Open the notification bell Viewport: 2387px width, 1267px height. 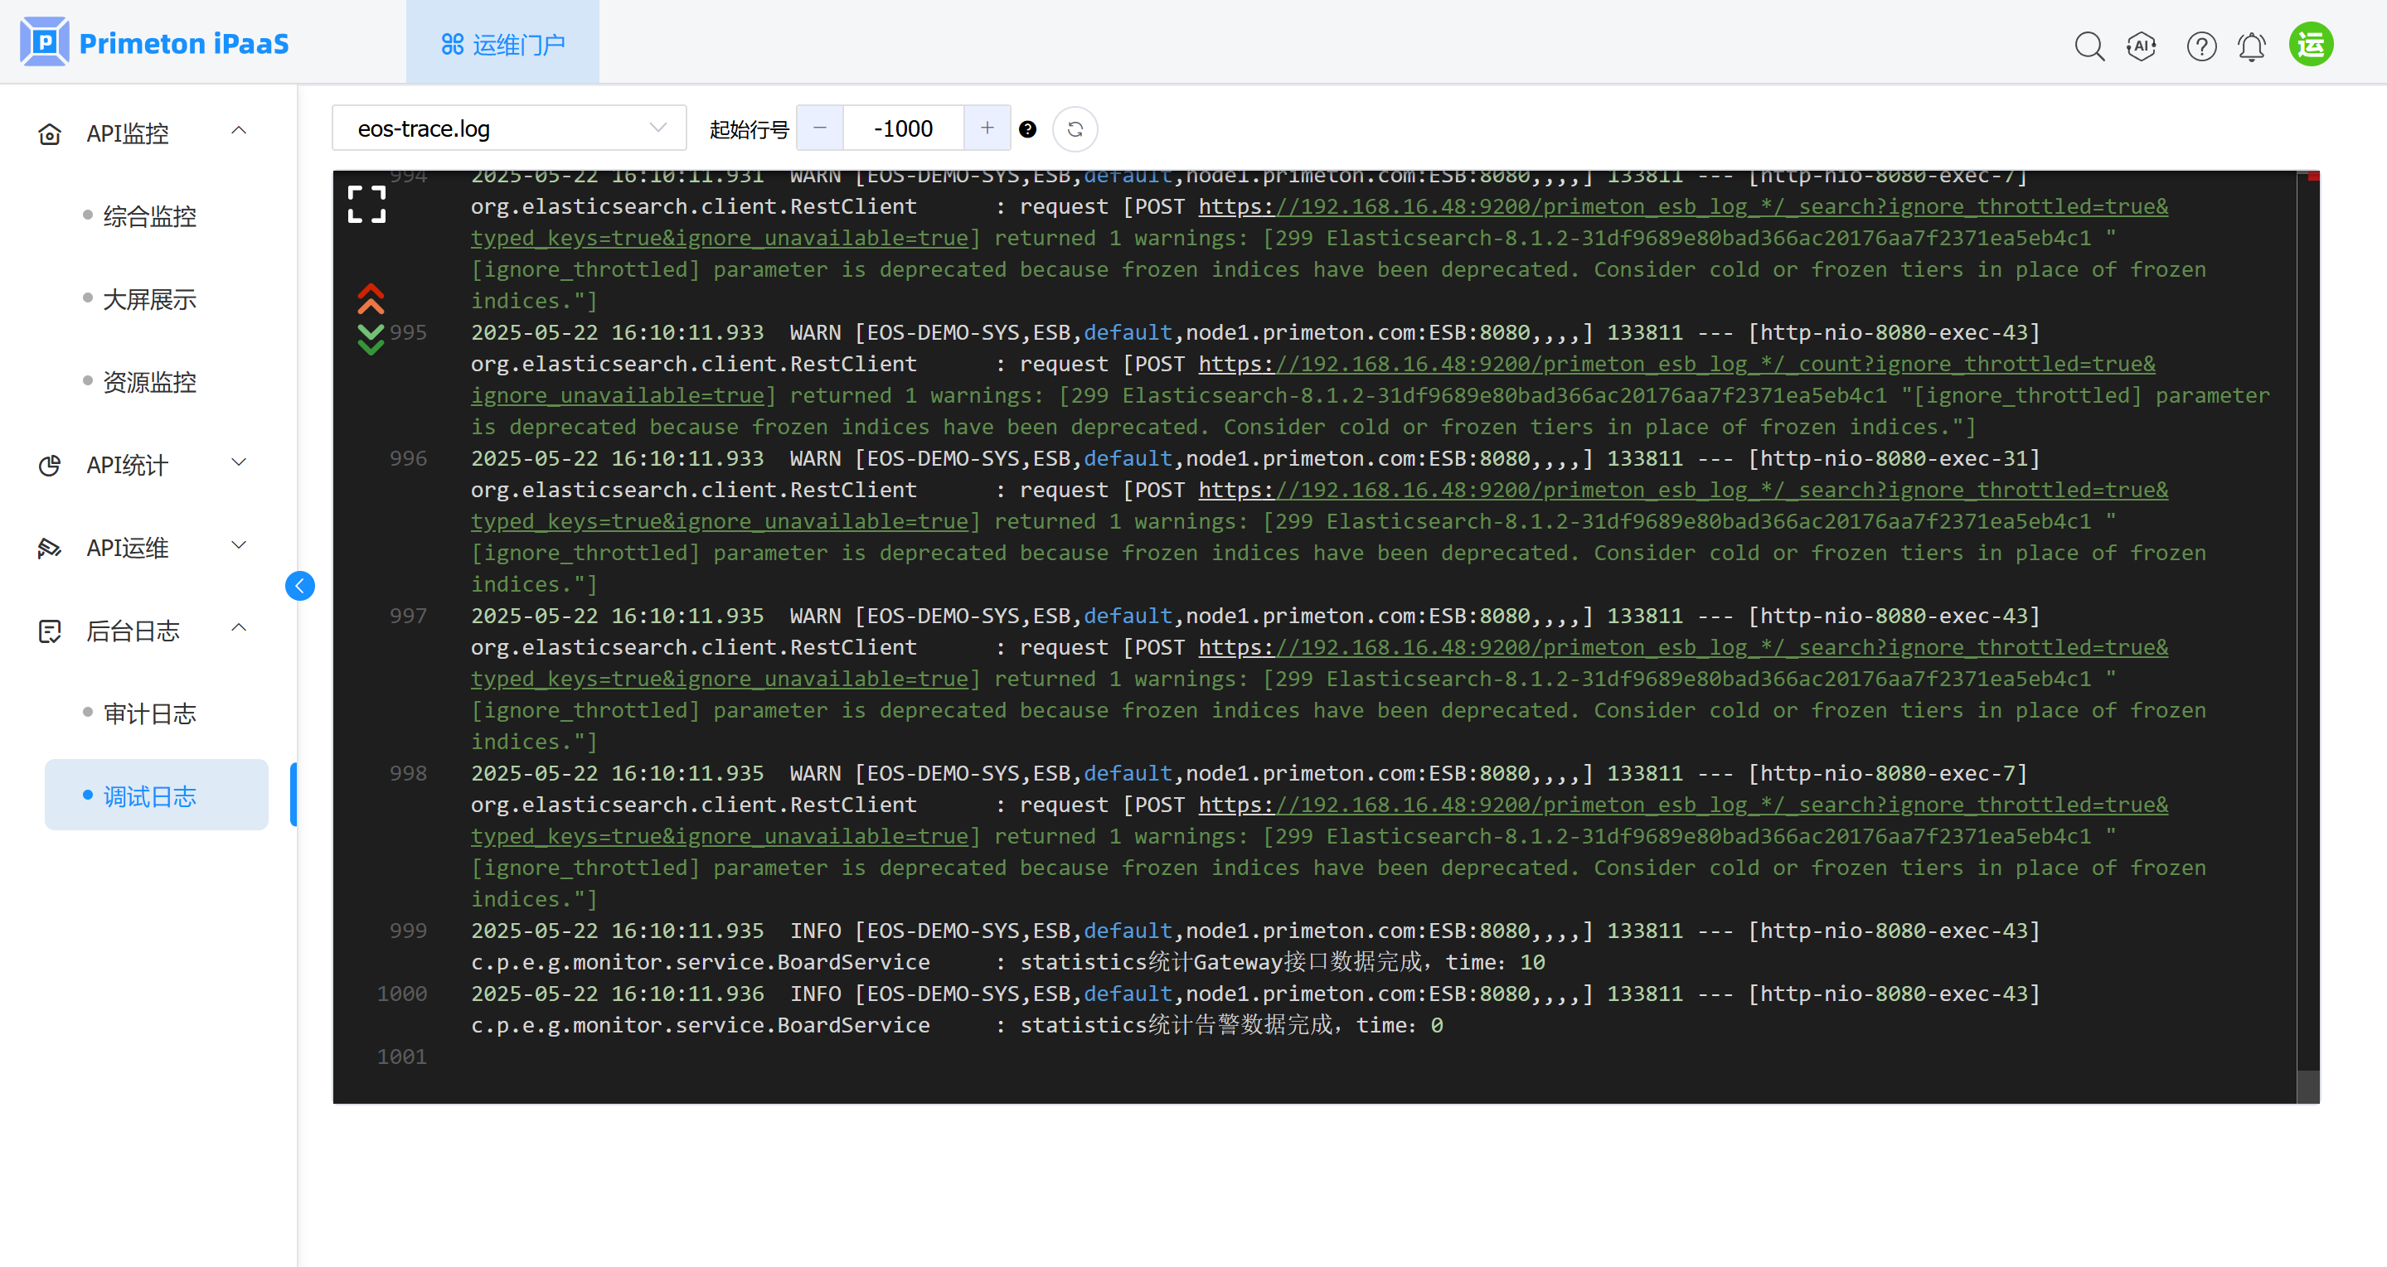[x=2252, y=46]
